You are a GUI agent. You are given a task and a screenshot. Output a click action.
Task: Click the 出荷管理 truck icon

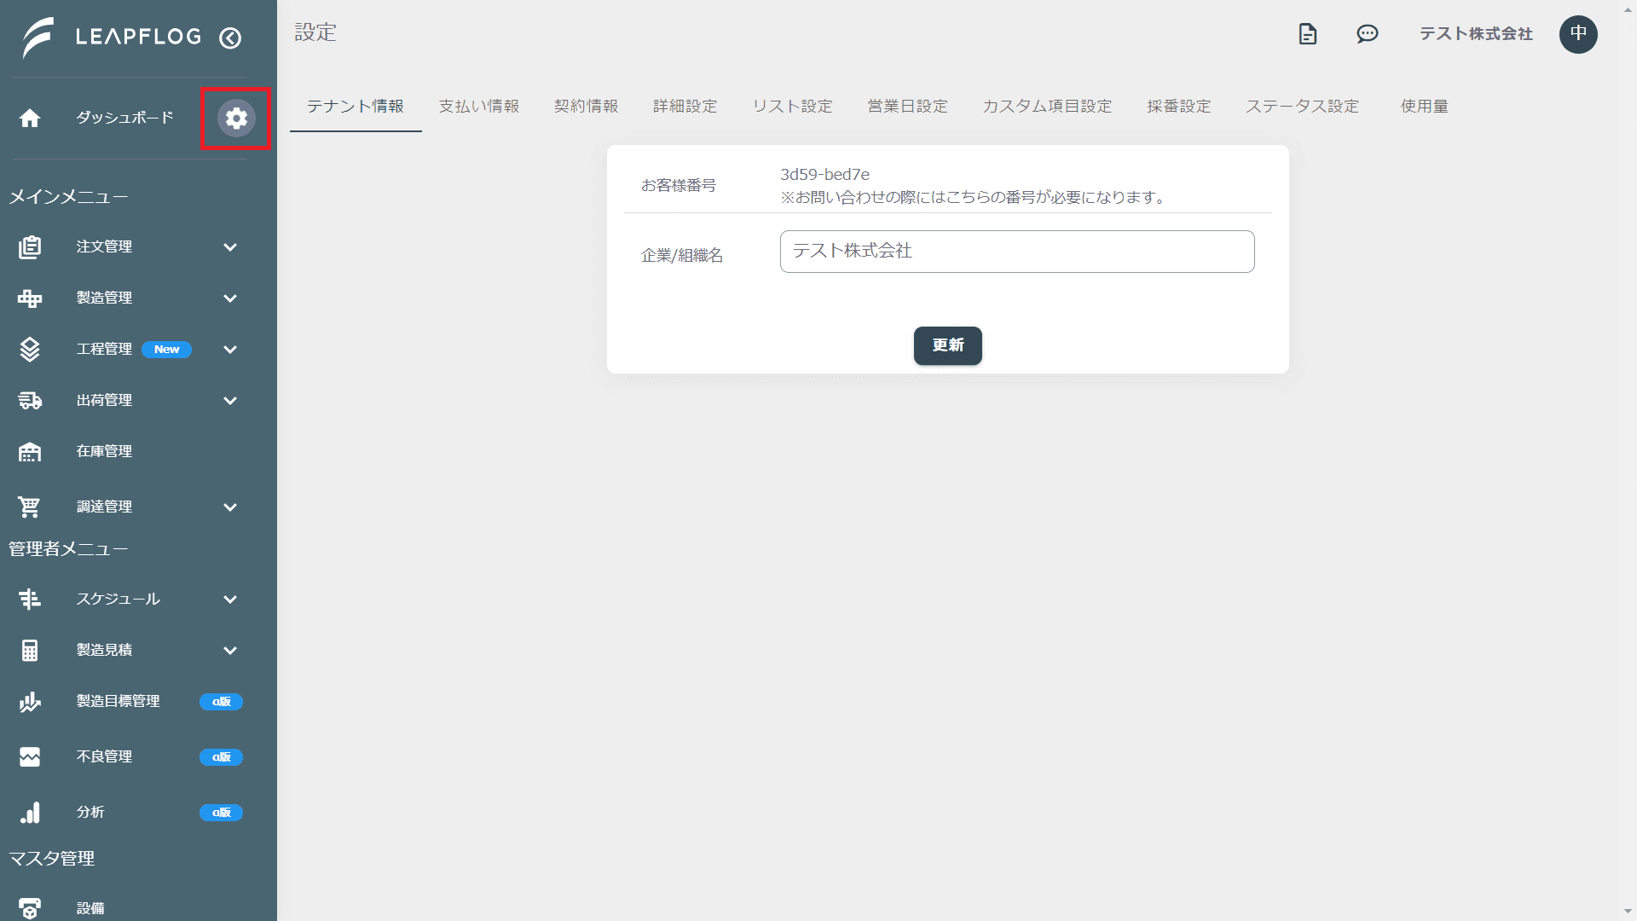pos(30,400)
